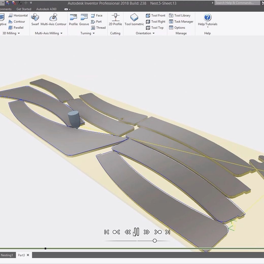Activate the 2D Profile cutting tool
The image size is (264, 264).
tap(115, 19)
